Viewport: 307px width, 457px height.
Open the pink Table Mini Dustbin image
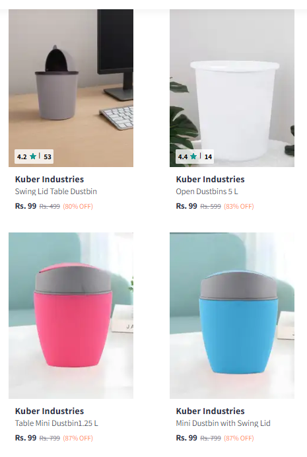click(x=71, y=316)
